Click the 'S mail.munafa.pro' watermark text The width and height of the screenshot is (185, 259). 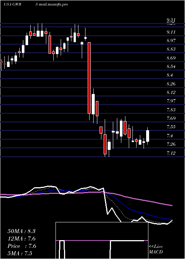click(x=52, y=4)
